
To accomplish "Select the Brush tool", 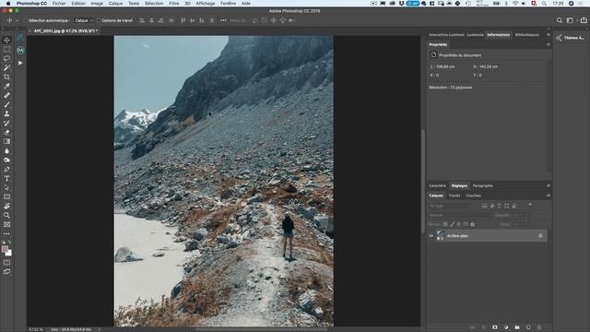I will (x=6, y=104).
